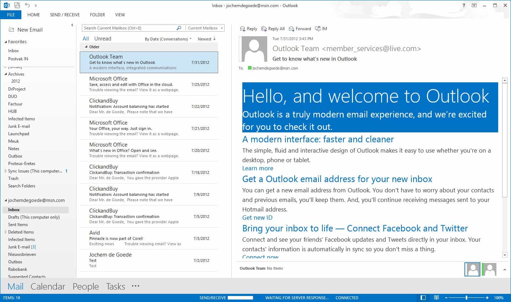The image size is (511, 302).
Task: Open the Rabobank folder
Action: pyautogui.click(x=17, y=269)
